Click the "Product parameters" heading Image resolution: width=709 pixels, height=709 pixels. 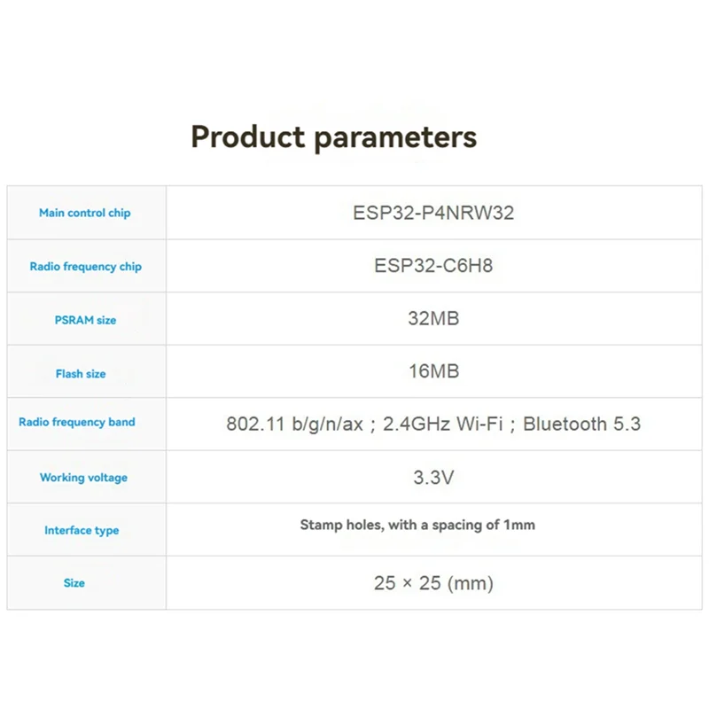pyautogui.click(x=333, y=137)
